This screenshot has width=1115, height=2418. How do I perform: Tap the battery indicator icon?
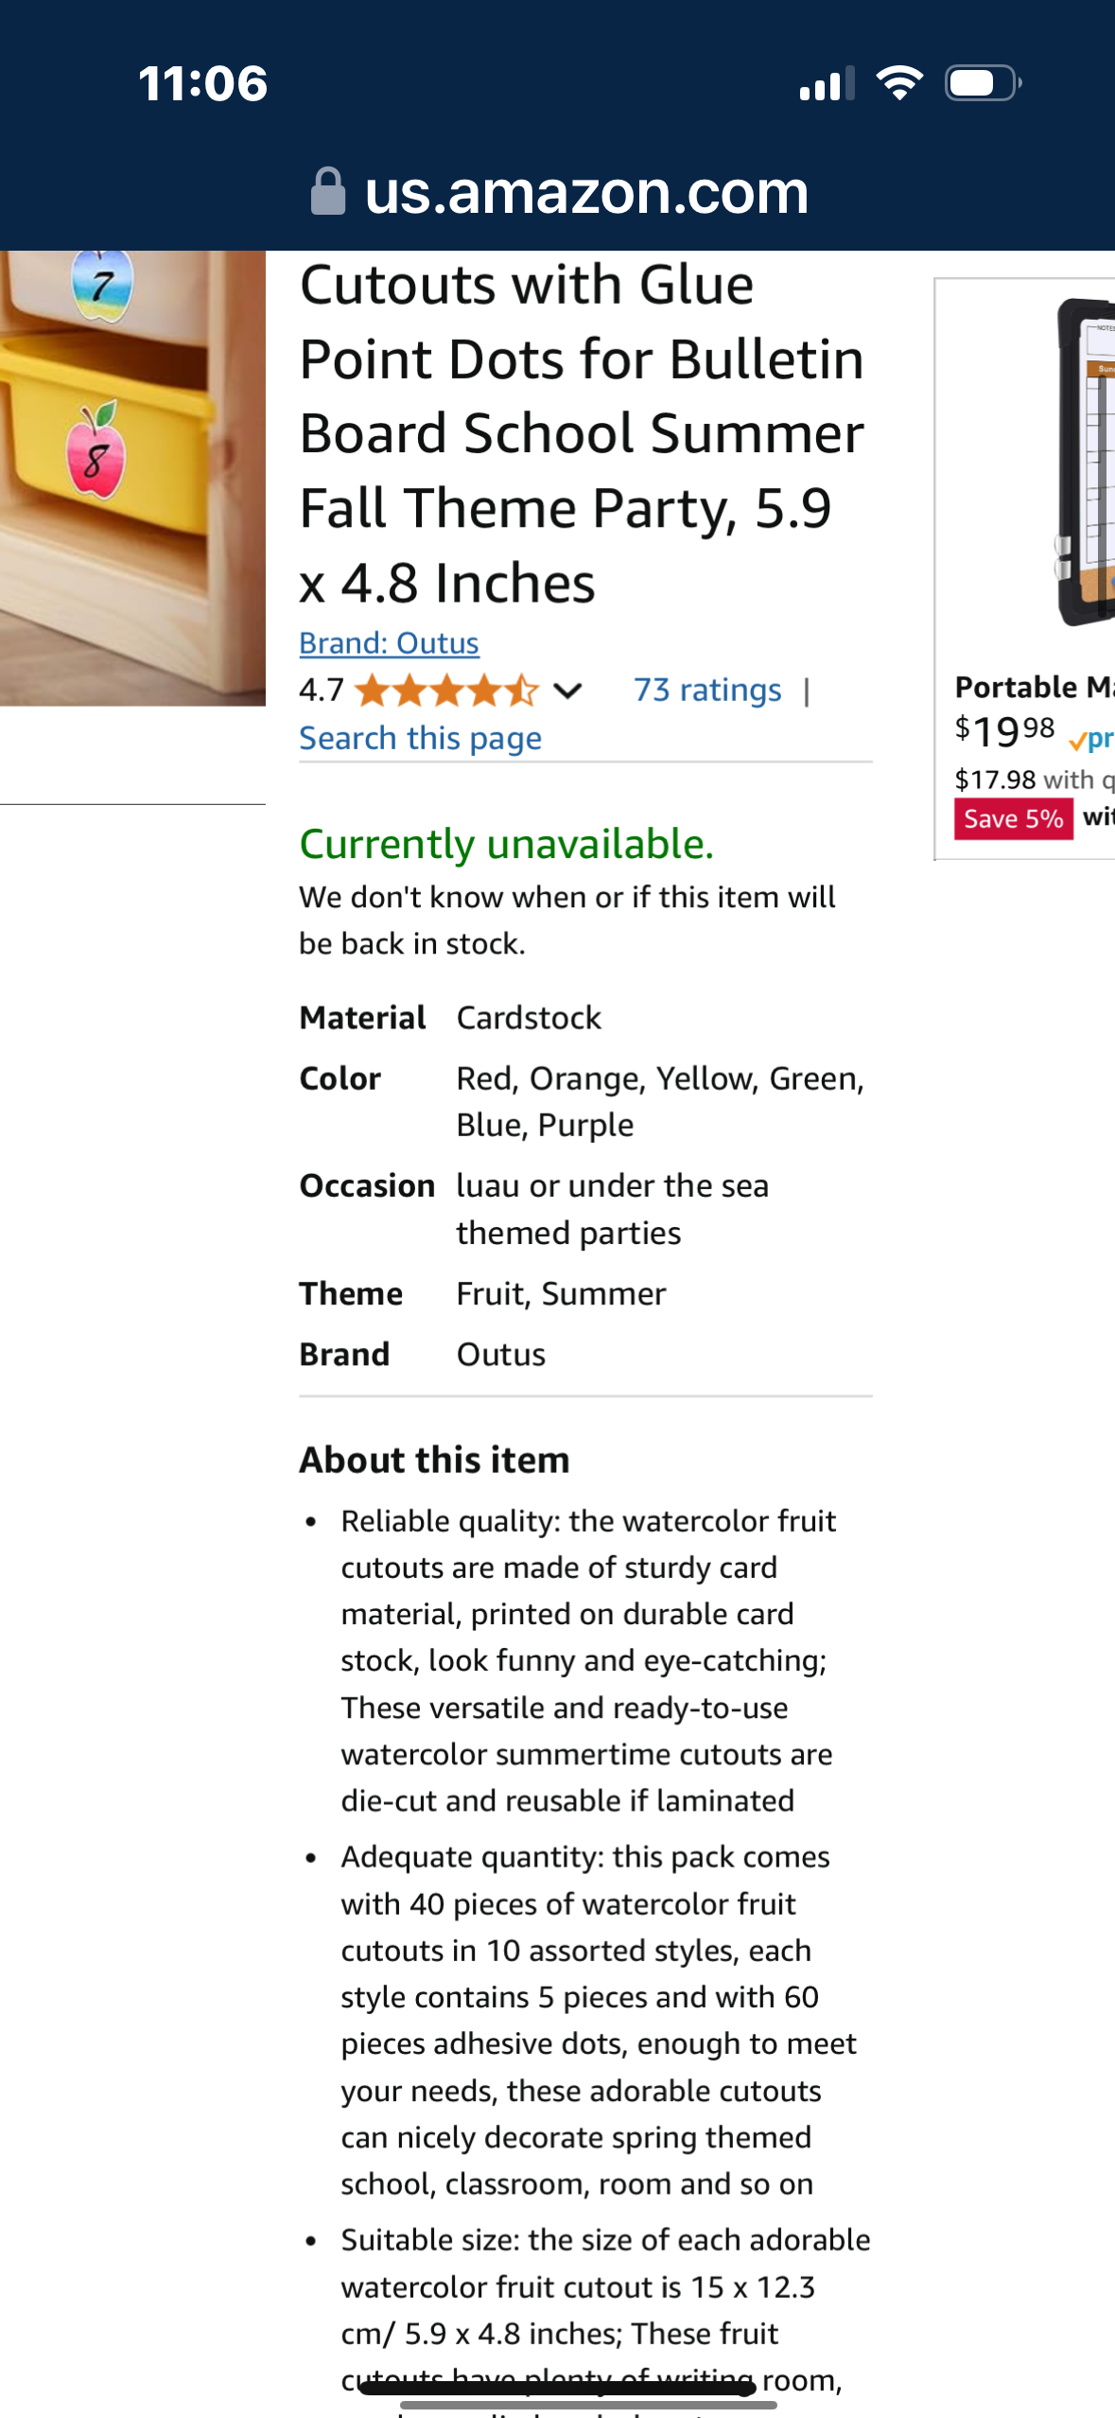tap(982, 83)
